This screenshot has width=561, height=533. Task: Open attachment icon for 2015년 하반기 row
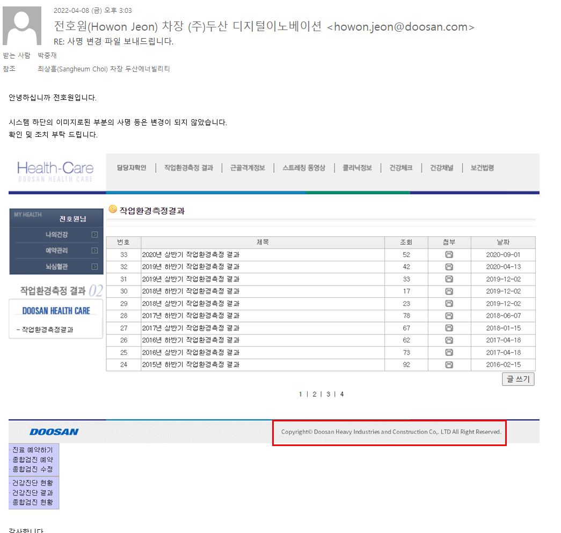(449, 365)
